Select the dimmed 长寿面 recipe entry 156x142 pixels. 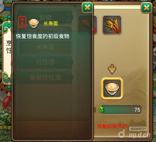(45, 47)
